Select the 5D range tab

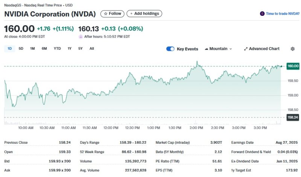click(x=21, y=49)
